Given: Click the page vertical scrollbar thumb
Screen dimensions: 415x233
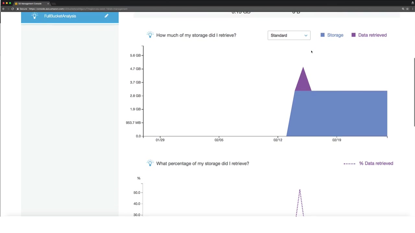Looking at the screenshot, I should click(x=414, y=92).
